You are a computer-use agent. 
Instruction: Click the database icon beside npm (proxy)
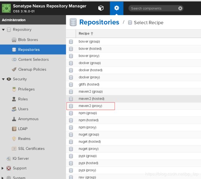coord(71,128)
